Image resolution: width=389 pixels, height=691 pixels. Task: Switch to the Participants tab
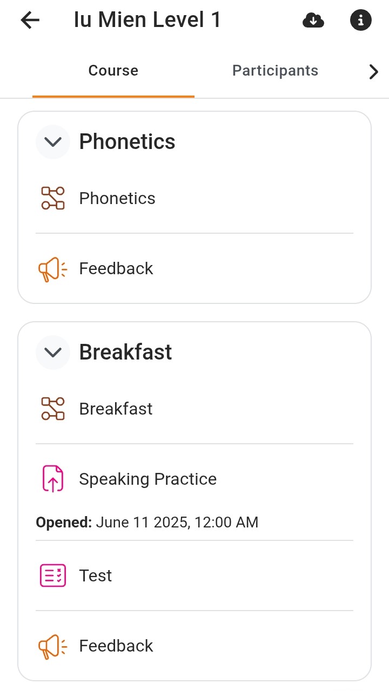[x=275, y=71]
